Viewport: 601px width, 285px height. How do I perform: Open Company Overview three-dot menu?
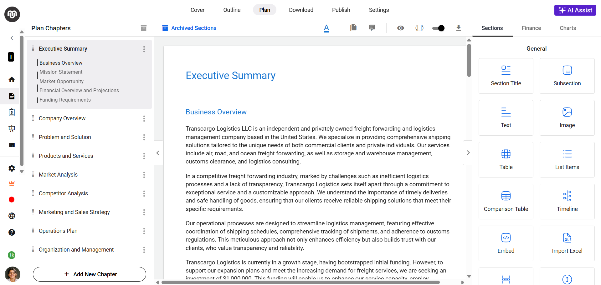coord(144,118)
